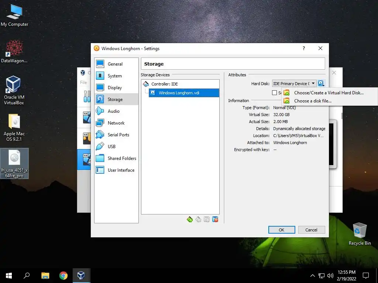378x283 pixels.
Task: Open the System settings category
Action: click(x=116, y=76)
